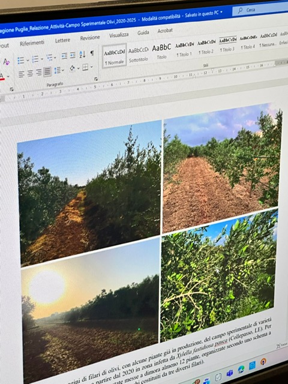Screen dimensions: 288x384
Task: Apply the Nessuna spaziatura style
Action: click(x=268, y=40)
